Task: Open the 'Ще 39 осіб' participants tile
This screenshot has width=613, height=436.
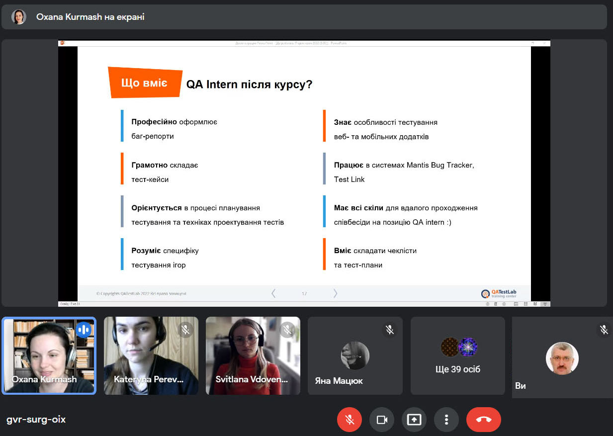Action: 458,356
